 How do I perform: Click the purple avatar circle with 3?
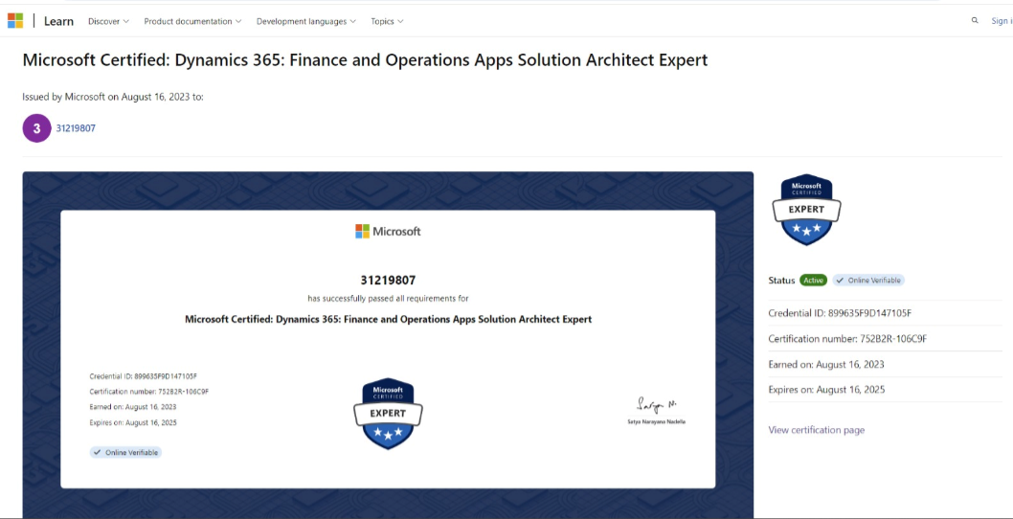pyautogui.click(x=36, y=128)
